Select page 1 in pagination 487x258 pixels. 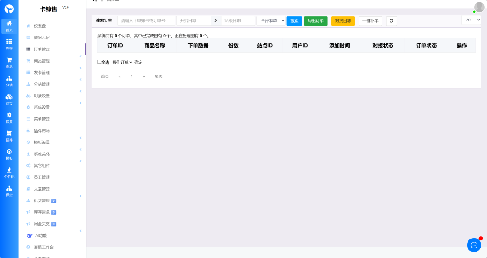[x=132, y=76]
